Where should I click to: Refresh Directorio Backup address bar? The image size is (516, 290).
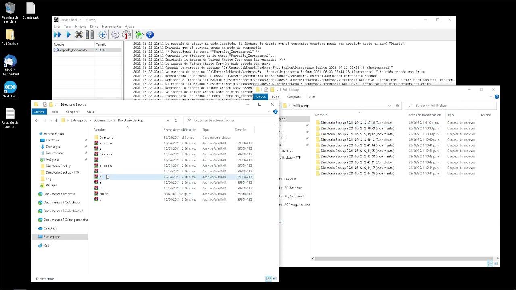pyautogui.click(x=176, y=120)
